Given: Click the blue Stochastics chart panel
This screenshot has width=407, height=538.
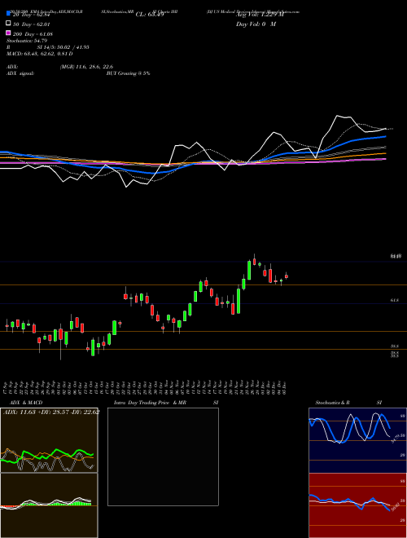Looking at the screenshot, I should [357, 440].
